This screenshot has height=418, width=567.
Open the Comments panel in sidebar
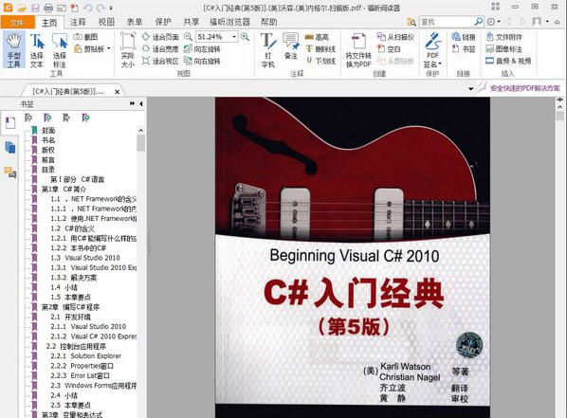10,173
